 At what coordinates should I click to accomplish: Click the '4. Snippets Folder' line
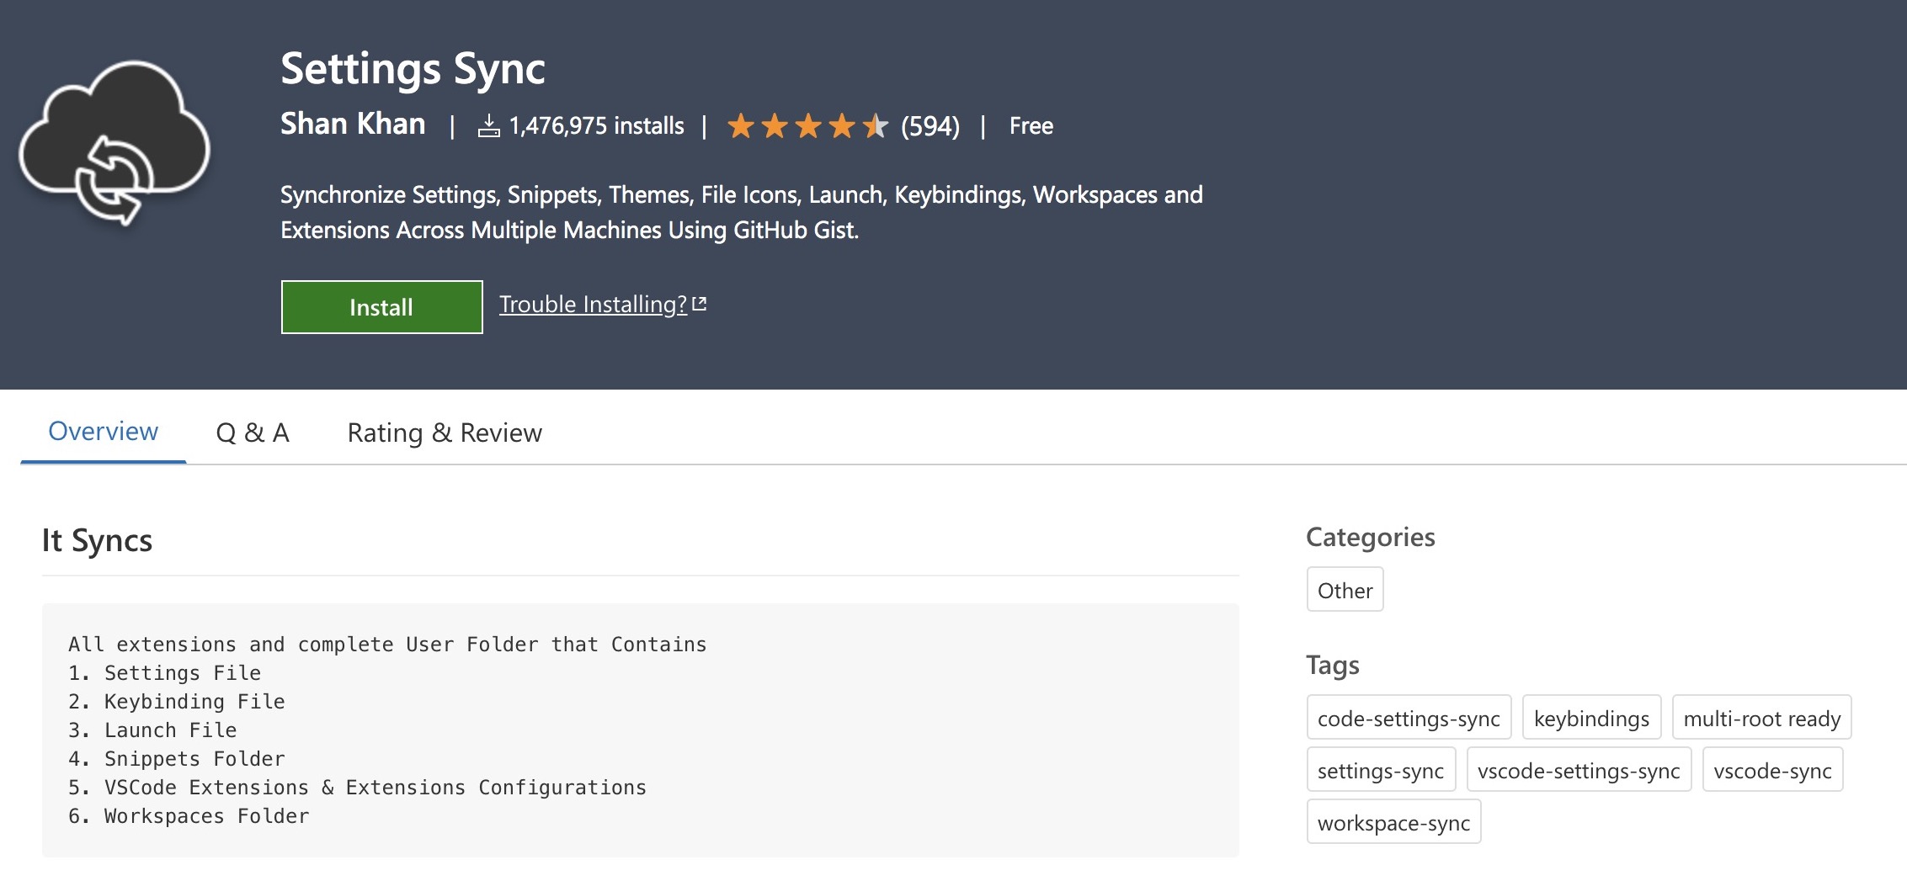pos(177,759)
